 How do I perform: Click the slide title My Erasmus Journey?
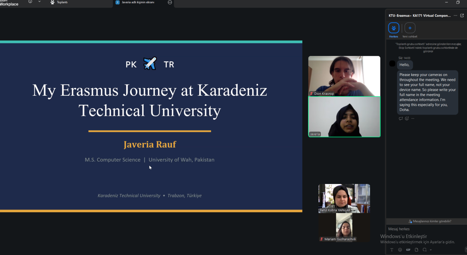[x=150, y=100]
